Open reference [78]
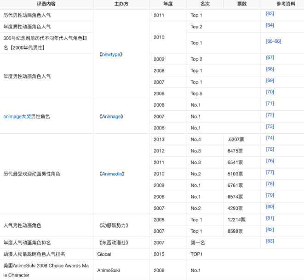 pyautogui.click(x=270, y=183)
